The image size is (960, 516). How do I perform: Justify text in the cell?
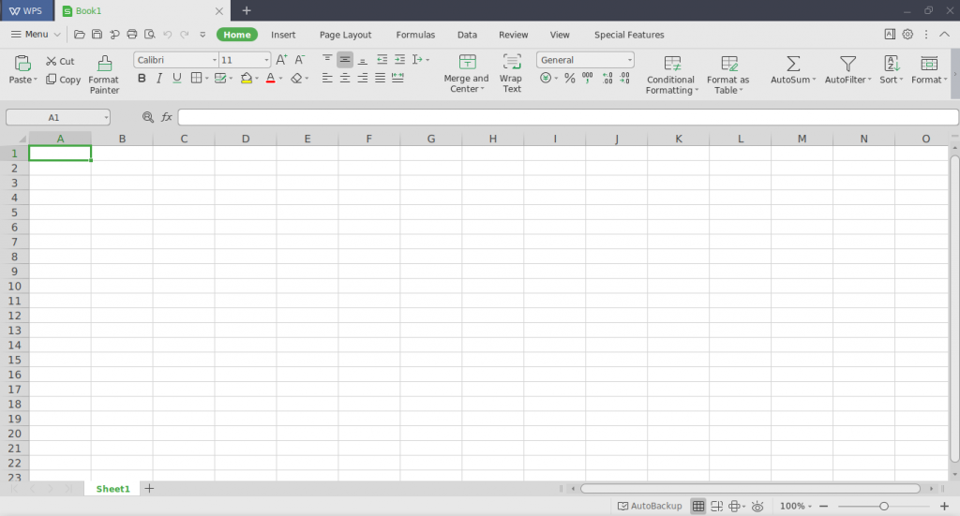[381, 78]
